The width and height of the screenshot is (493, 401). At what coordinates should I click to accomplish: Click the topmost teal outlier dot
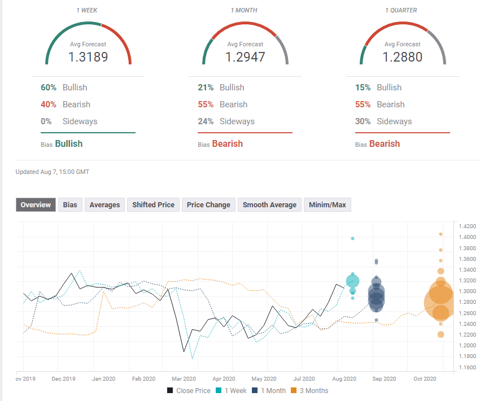point(352,238)
